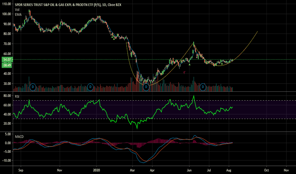The height and width of the screenshot is (174, 296).
Task: Click the Mar label on time axis
Action: (132, 170)
